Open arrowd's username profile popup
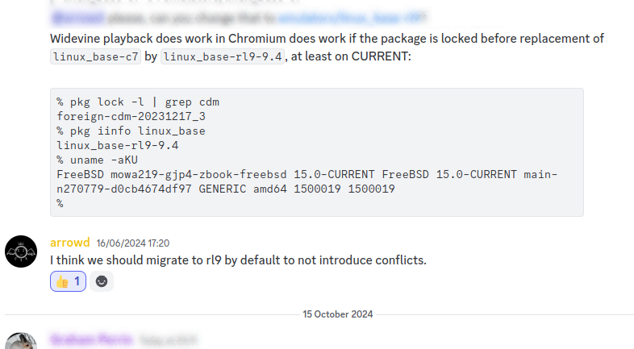Image resolution: width=634 pixels, height=349 pixels. coord(70,243)
